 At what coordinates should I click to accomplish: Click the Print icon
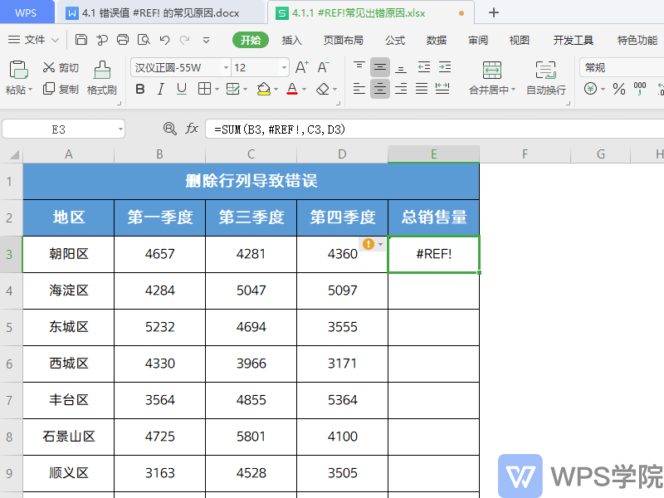pos(123,40)
